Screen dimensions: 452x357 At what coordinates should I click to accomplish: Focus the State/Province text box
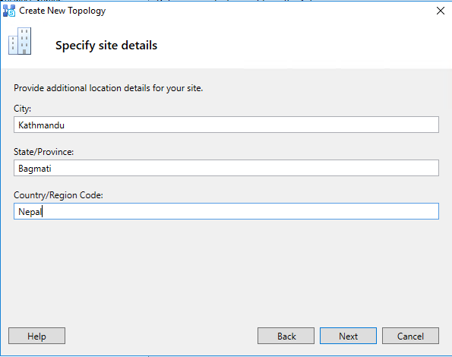tap(226, 168)
